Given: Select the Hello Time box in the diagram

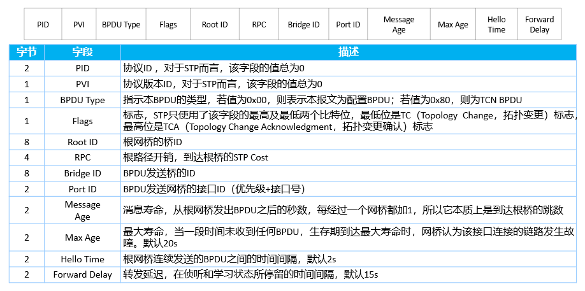Looking at the screenshot, I should pyautogui.click(x=496, y=25).
